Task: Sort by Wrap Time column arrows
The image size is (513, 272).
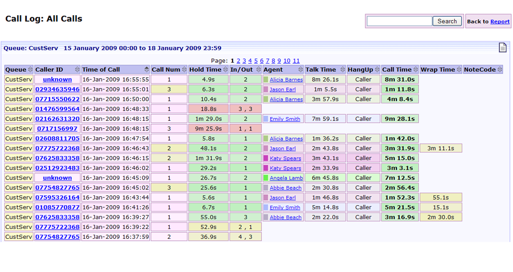Action: pos(459,69)
